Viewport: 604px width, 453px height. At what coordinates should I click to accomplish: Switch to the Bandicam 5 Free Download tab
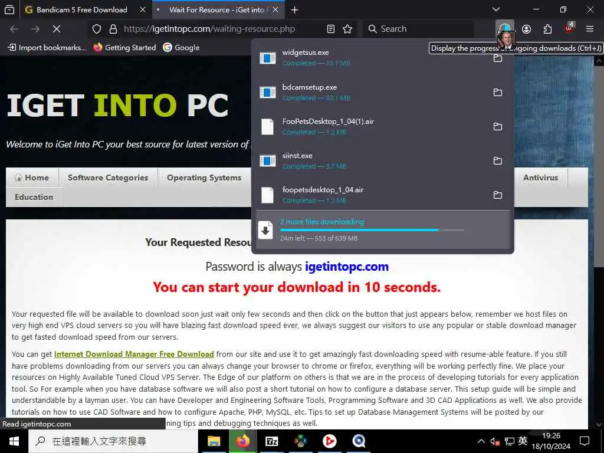point(81,10)
